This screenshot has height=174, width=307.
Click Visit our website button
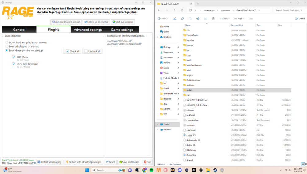pos(122,22)
